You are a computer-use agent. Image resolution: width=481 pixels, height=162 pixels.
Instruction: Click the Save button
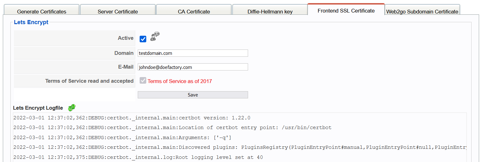tap(193, 95)
